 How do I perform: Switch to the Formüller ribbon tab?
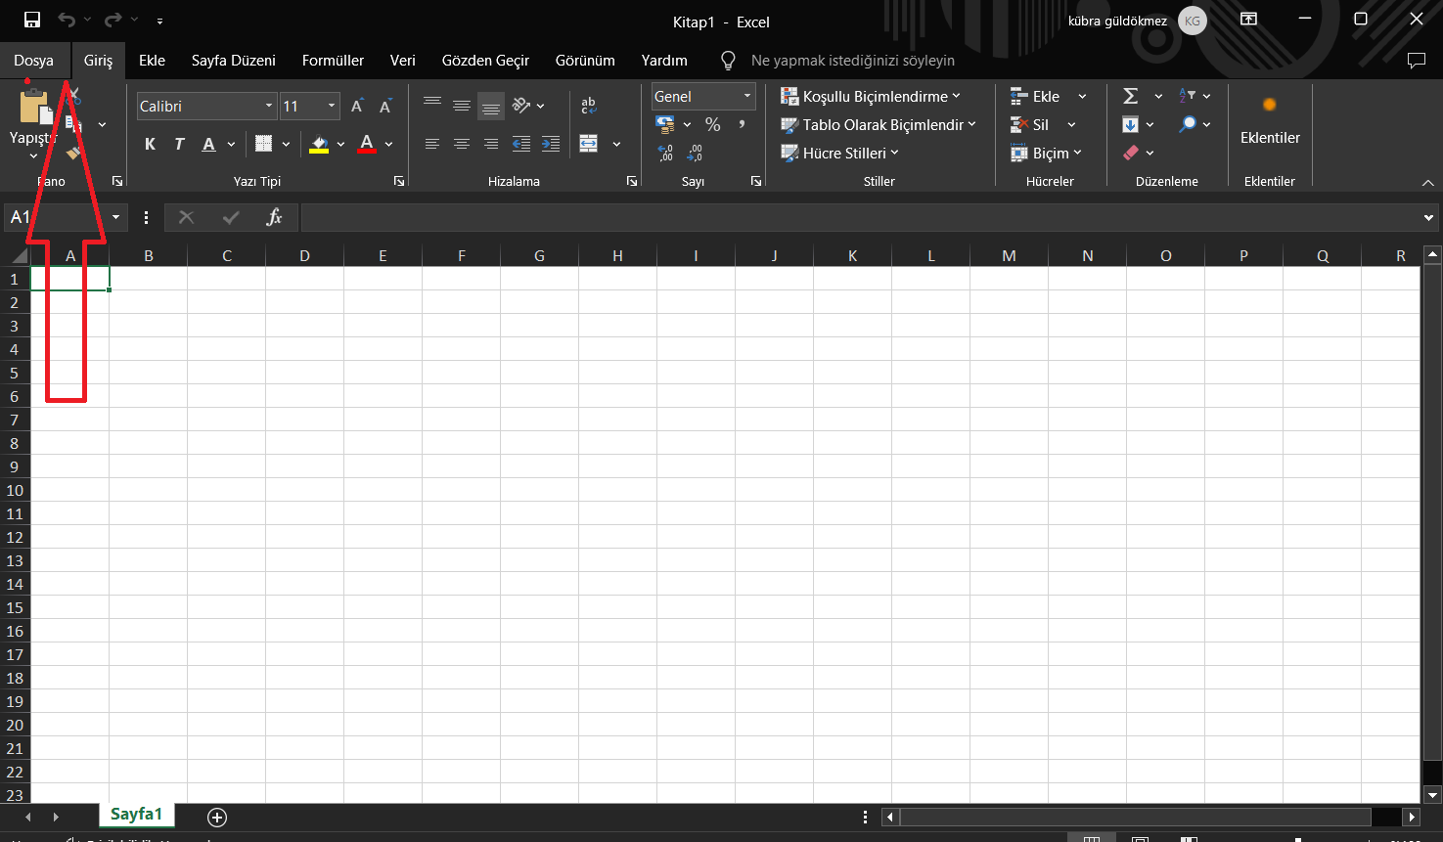pos(332,60)
